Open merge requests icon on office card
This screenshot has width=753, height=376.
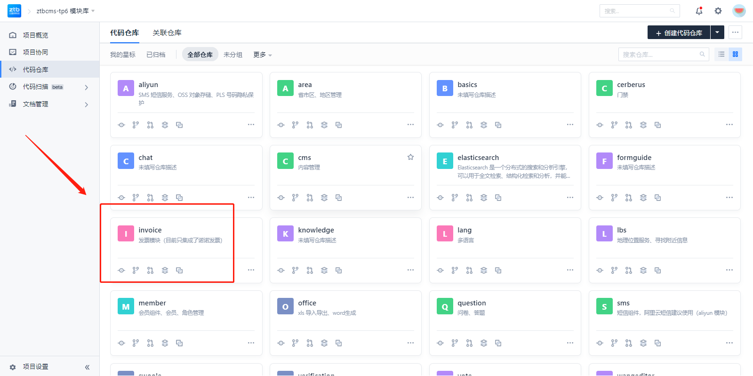[x=310, y=343]
